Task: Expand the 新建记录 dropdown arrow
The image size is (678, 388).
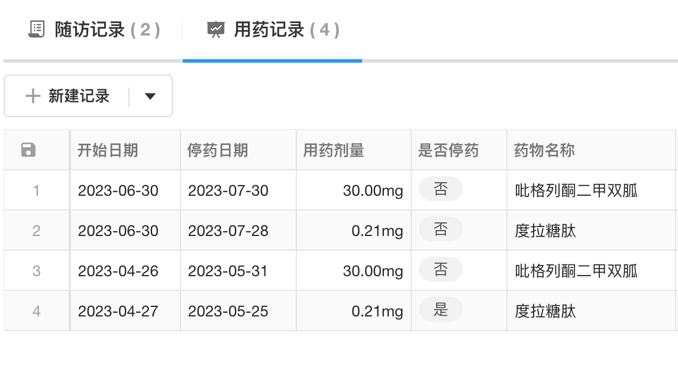Action: [150, 96]
